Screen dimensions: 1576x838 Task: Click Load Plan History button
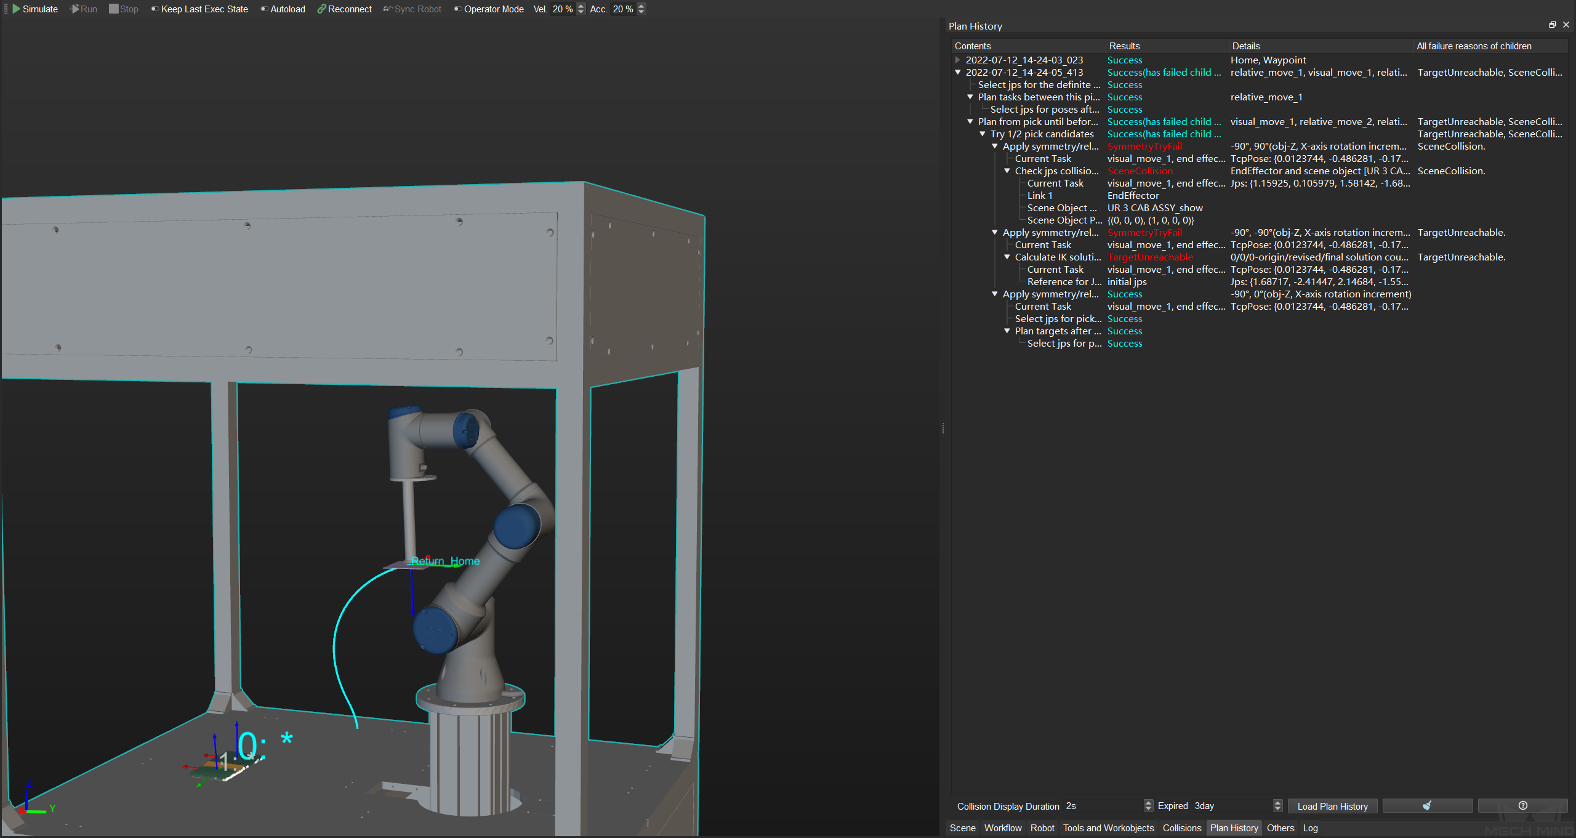tap(1332, 807)
